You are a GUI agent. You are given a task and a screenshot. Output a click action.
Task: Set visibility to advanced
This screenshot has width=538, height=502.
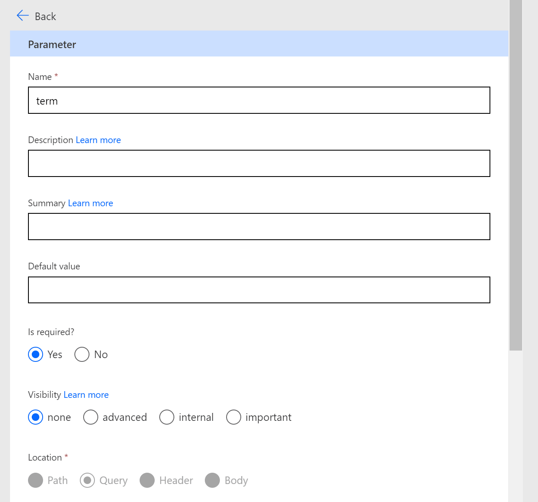coord(91,417)
